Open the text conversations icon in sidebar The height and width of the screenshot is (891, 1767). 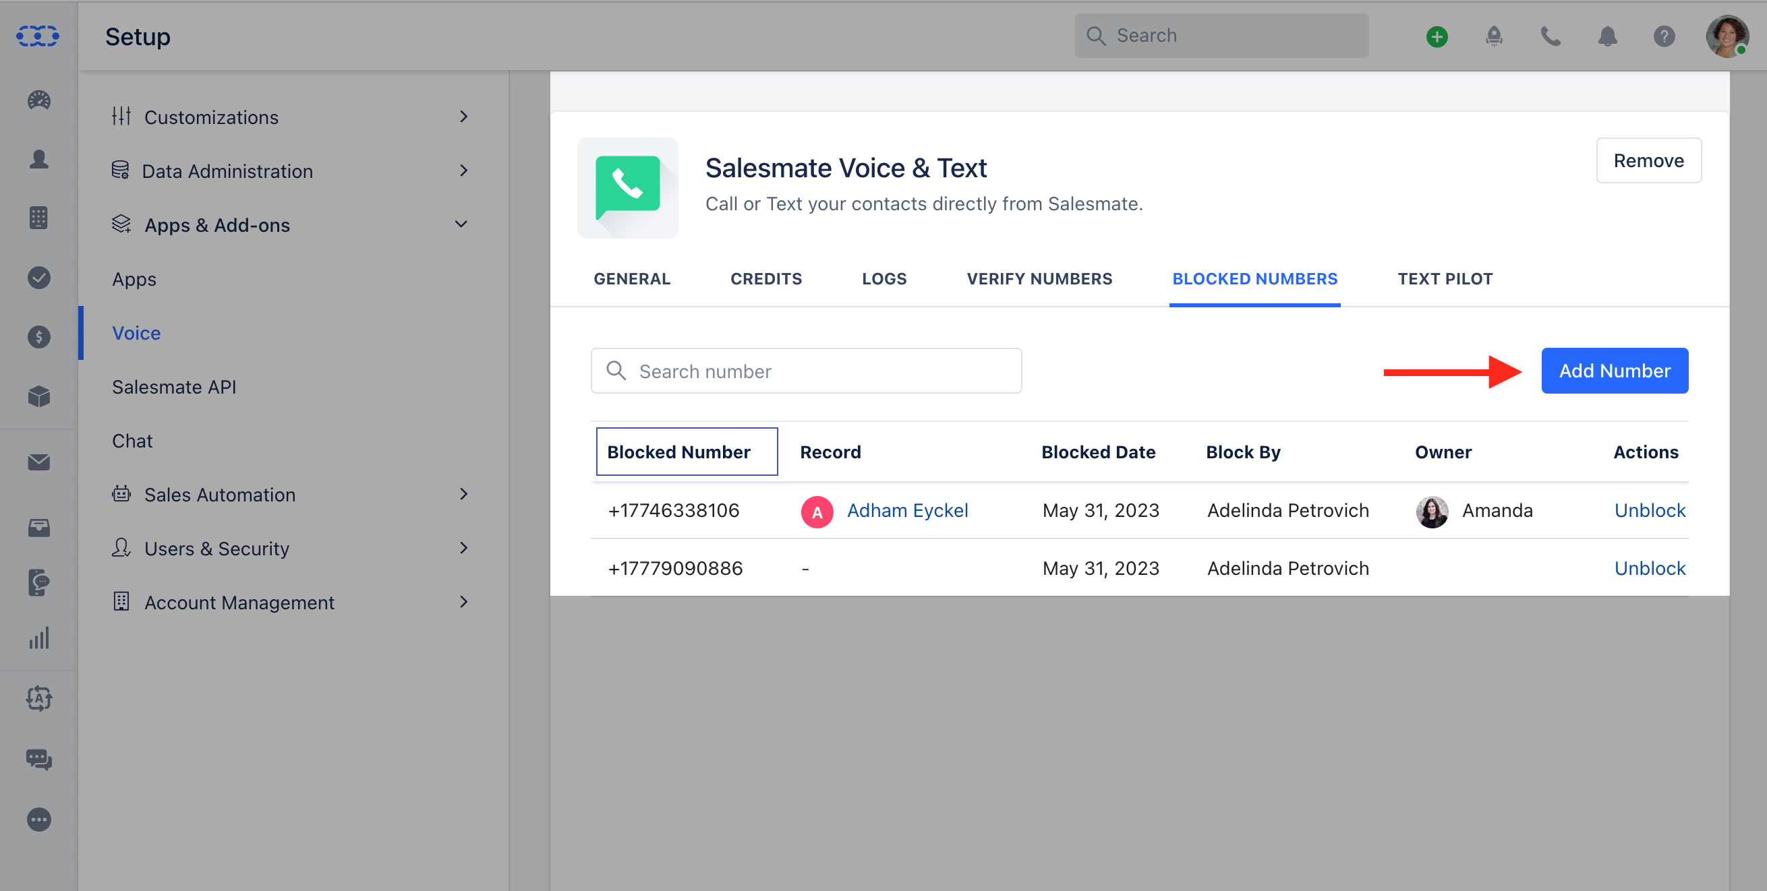coord(39,582)
